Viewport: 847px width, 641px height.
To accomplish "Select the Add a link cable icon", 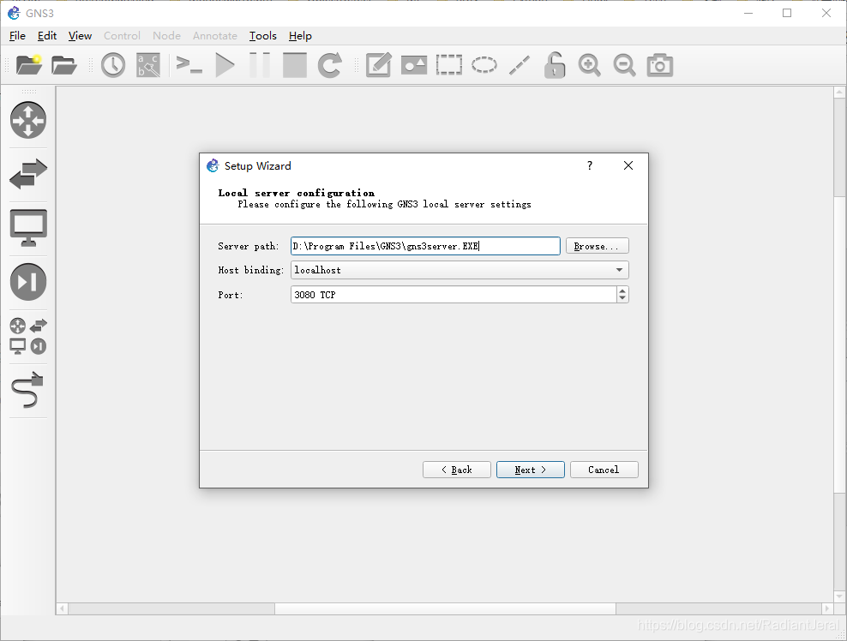I will coord(28,390).
